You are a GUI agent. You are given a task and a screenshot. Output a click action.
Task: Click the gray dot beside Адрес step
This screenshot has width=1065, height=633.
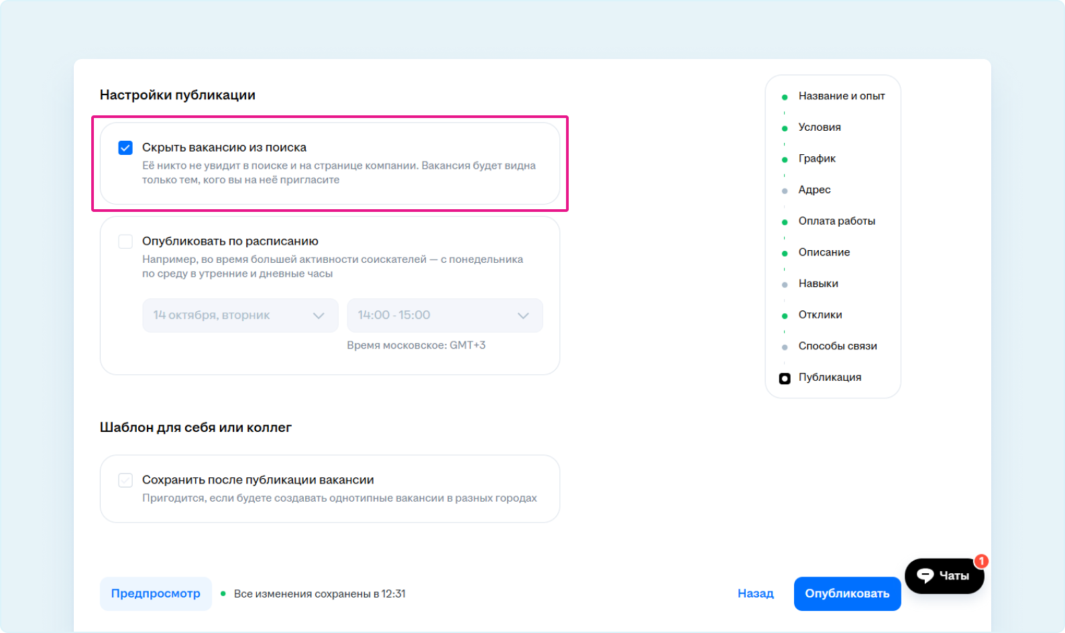[785, 191]
